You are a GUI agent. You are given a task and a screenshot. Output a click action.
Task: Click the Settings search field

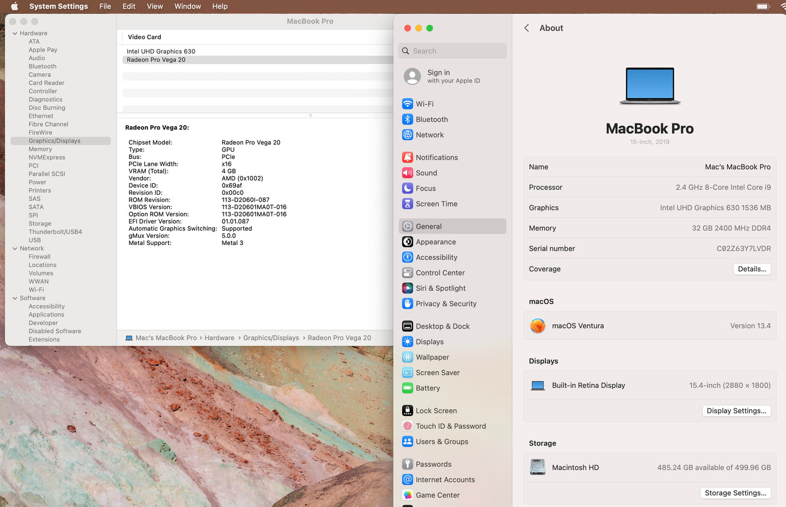453,51
